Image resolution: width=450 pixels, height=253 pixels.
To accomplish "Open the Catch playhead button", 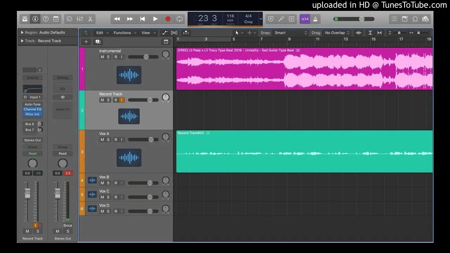I will click(186, 33).
